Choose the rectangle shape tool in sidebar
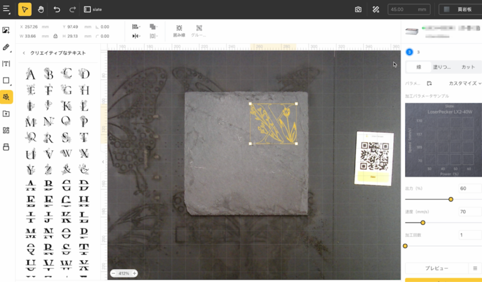Image resolution: width=482 pixels, height=282 pixels. [6, 80]
